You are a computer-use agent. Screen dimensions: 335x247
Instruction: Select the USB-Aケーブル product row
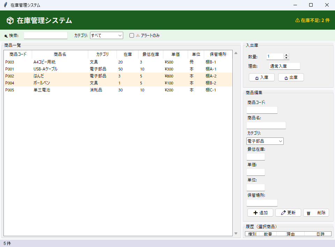(118, 69)
